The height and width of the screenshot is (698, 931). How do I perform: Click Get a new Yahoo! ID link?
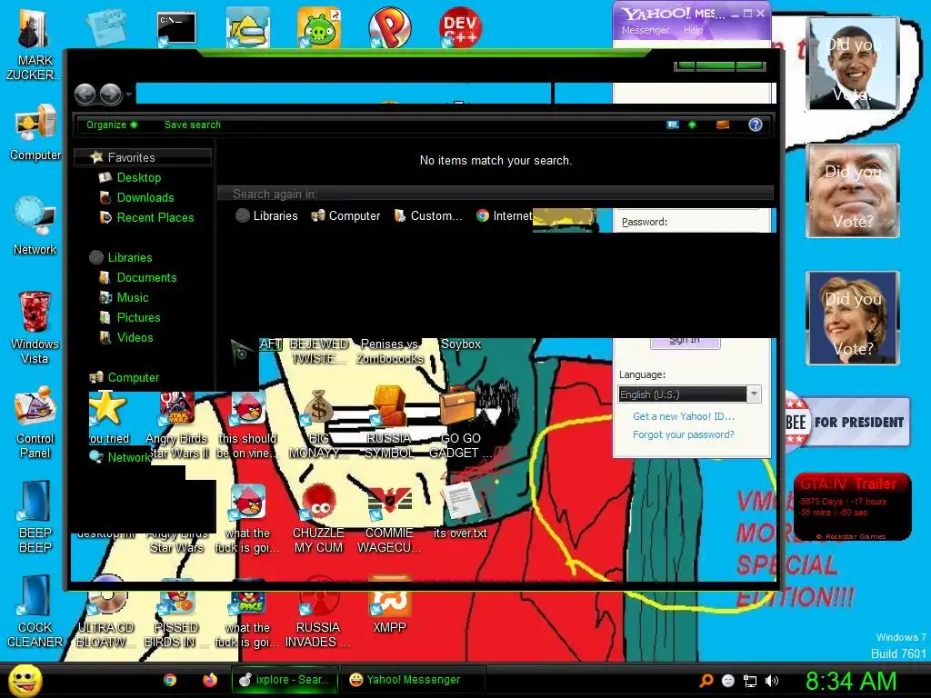pyautogui.click(x=684, y=416)
